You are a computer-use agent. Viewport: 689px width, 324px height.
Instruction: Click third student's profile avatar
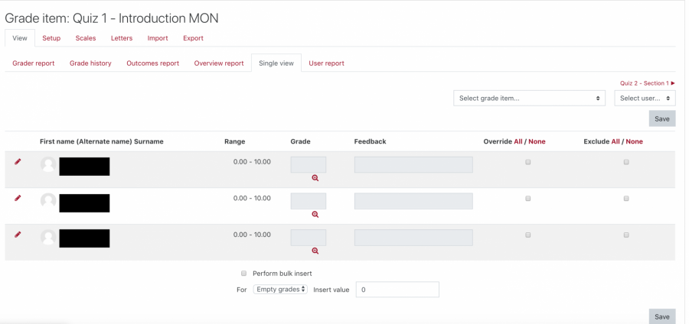[x=48, y=238]
